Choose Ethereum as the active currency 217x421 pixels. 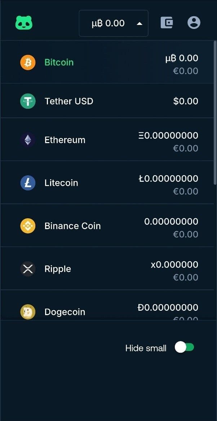(65, 140)
